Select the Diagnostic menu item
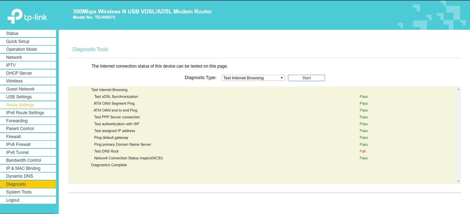470x214 pixels. tap(28, 184)
